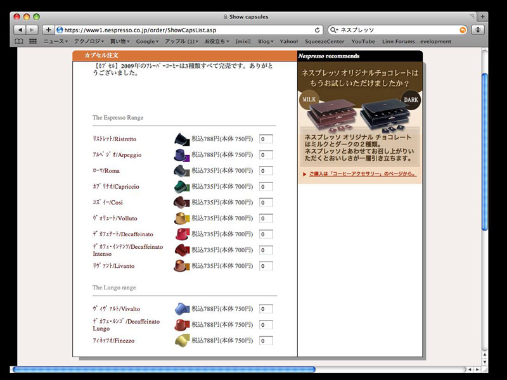Screen dimensions: 507x380
Task: Open the YouTube bookmark
Action: pyautogui.click(x=363, y=41)
